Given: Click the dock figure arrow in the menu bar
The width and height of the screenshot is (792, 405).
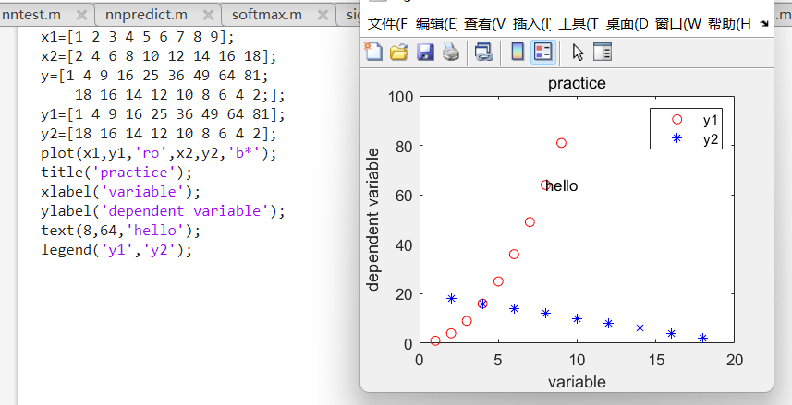Looking at the screenshot, I should [764, 23].
